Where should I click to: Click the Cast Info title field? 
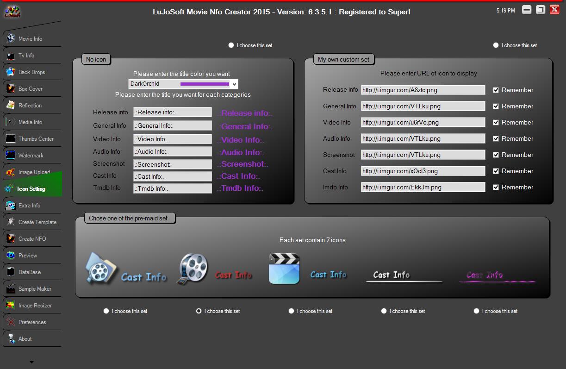point(173,176)
